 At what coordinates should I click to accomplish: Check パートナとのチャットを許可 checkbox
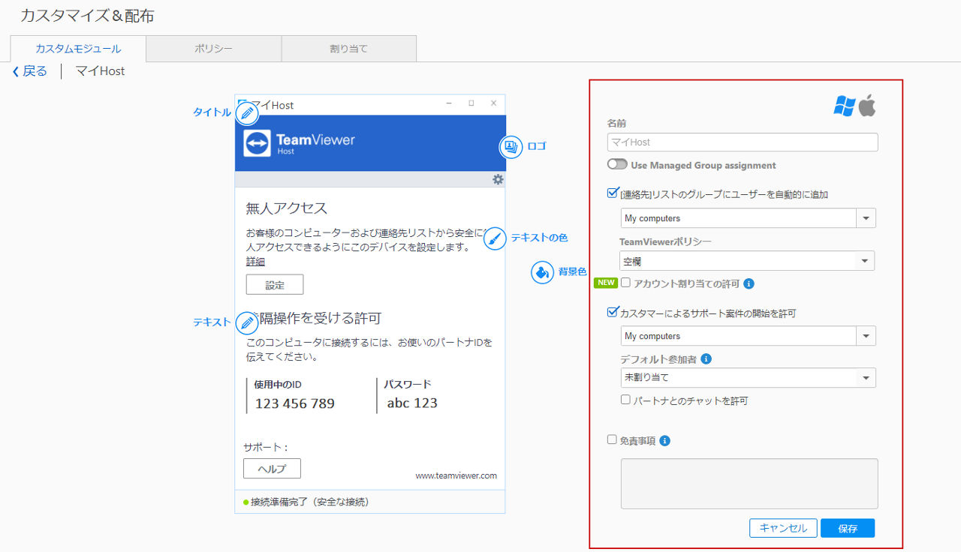[625, 400]
